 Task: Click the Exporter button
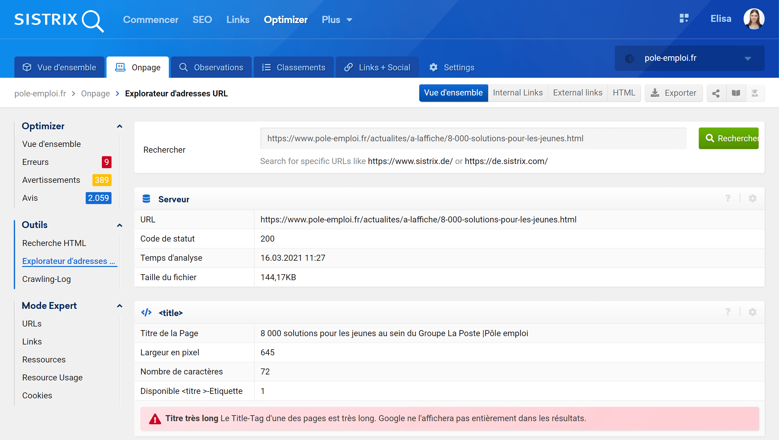coord(674,93)
